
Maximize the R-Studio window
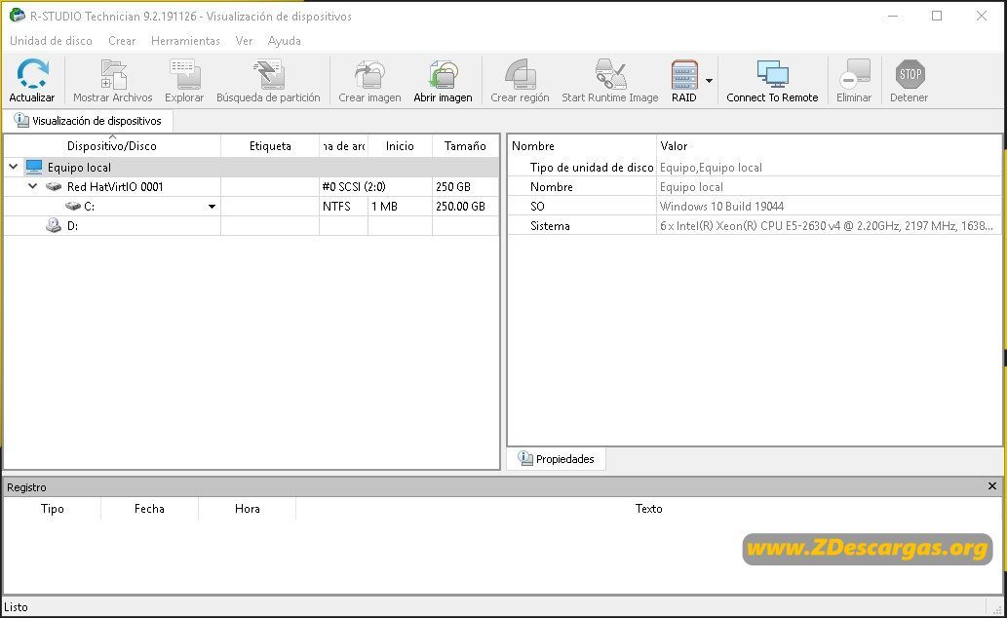click(x=937, y=16)
